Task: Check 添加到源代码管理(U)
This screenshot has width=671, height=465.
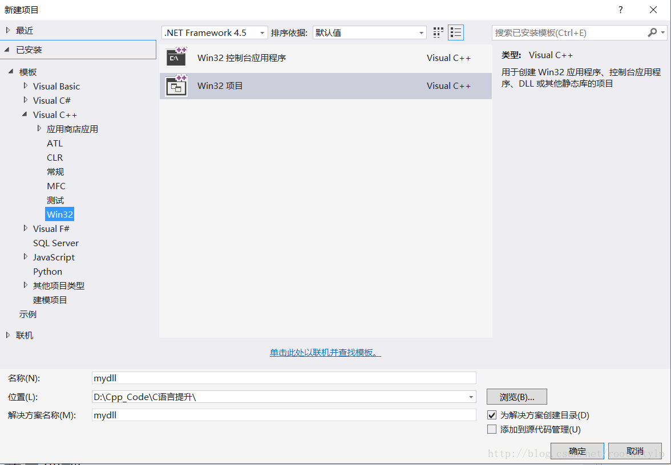Action: 492,429
